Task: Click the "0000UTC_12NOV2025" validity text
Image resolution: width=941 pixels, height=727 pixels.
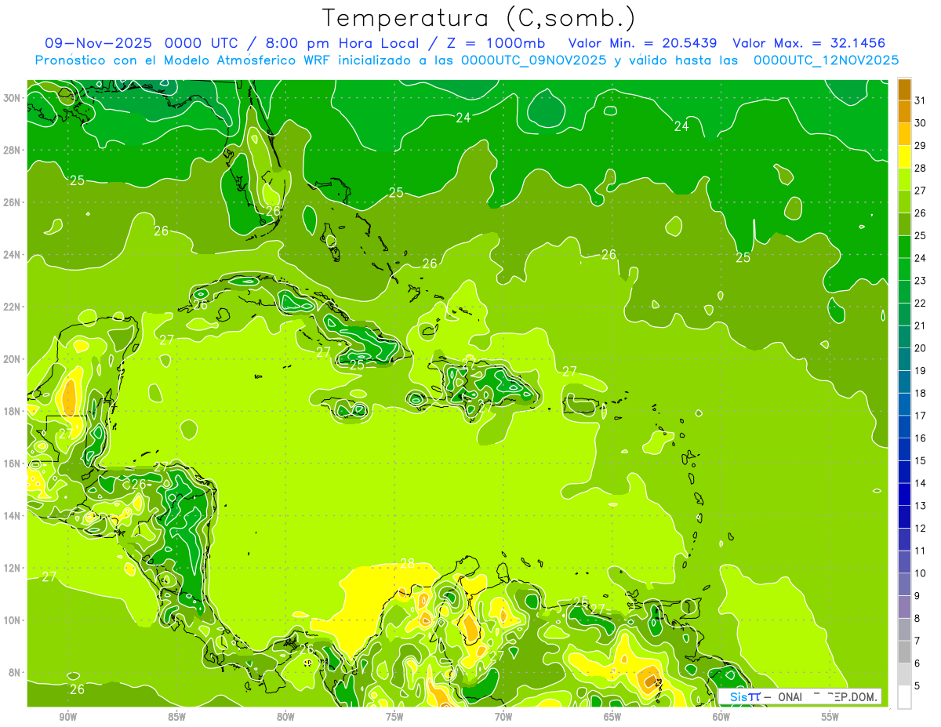Action: pyautogui.click(x=827, y=60)
